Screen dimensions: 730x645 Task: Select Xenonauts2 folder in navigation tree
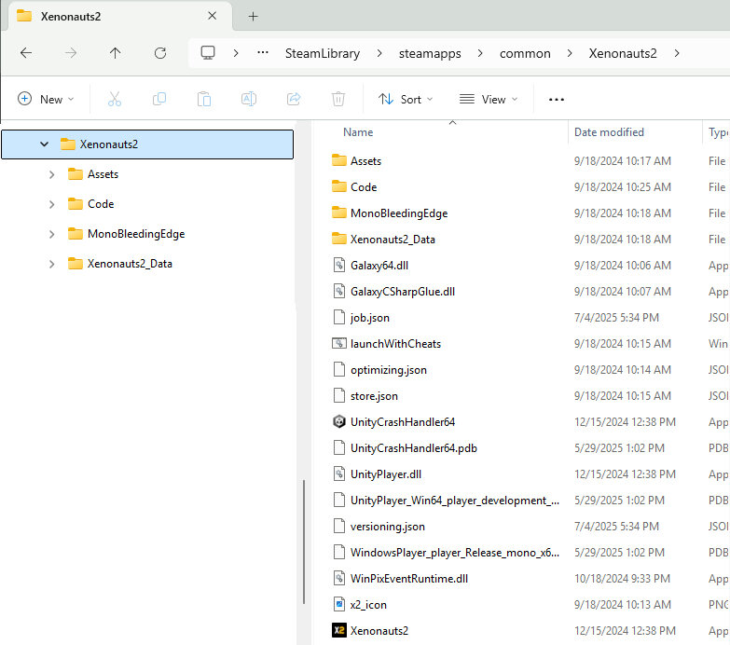(x=147, y=144)
